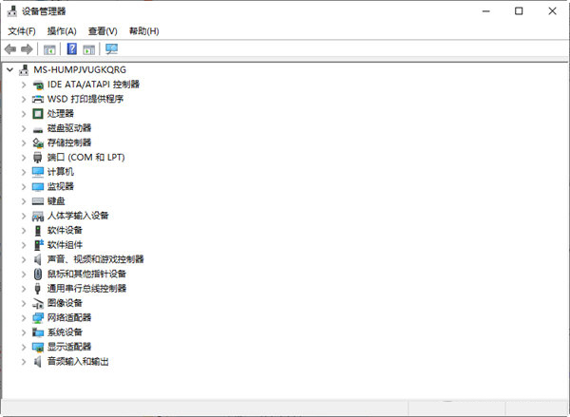
Task: Click the 键盘 keyboard device icon
Action: [38, 200]
